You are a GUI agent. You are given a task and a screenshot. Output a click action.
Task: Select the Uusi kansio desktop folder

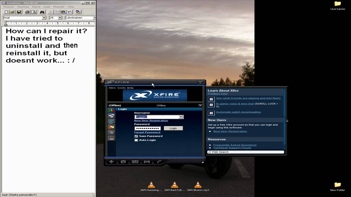338,6
